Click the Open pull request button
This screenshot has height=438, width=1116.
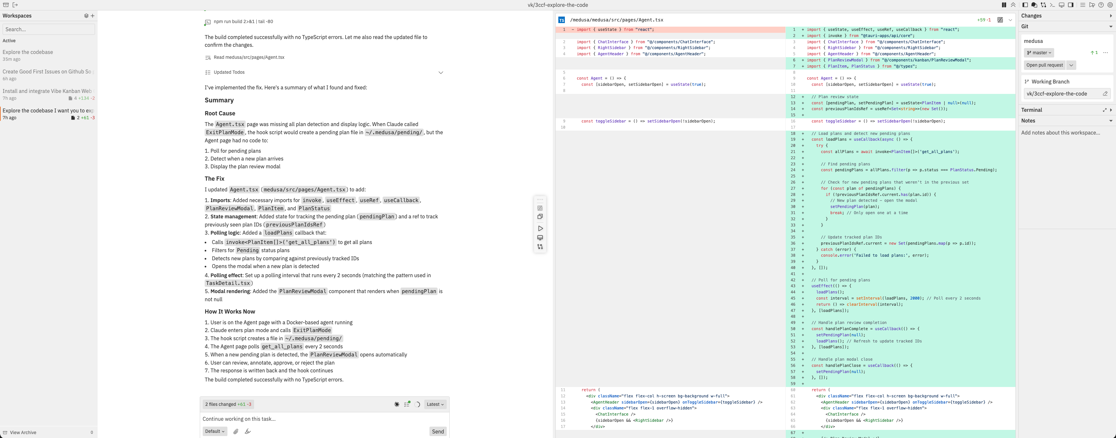click(x=1045, y=65)
